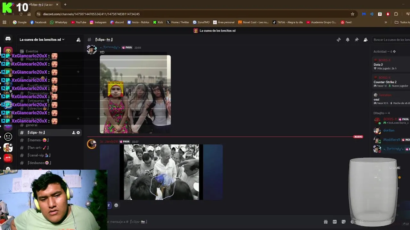Open pinned messages
Viewport: 410px width, 230px height.
[357, 40]
